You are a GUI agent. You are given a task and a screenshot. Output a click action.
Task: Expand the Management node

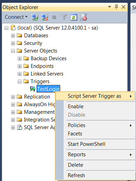(x=13, y=112)
